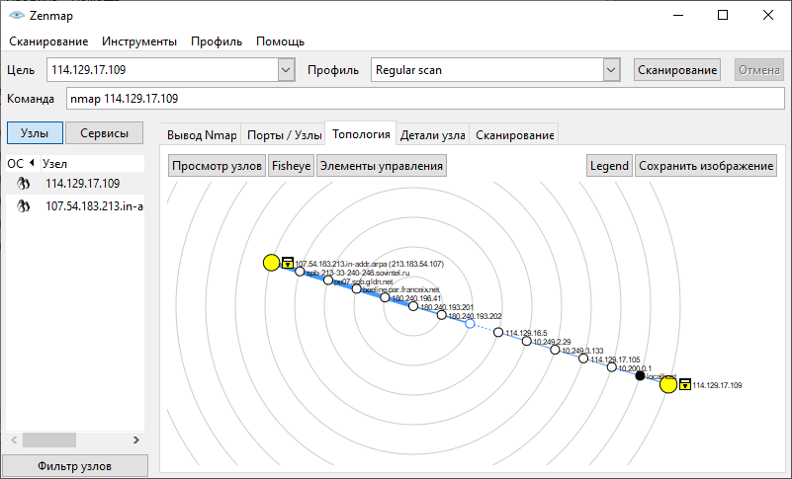Toggle the Элементы управления button
Image resolution: width=792 pixels, height=479 pixels.
[x=382, y=166]
